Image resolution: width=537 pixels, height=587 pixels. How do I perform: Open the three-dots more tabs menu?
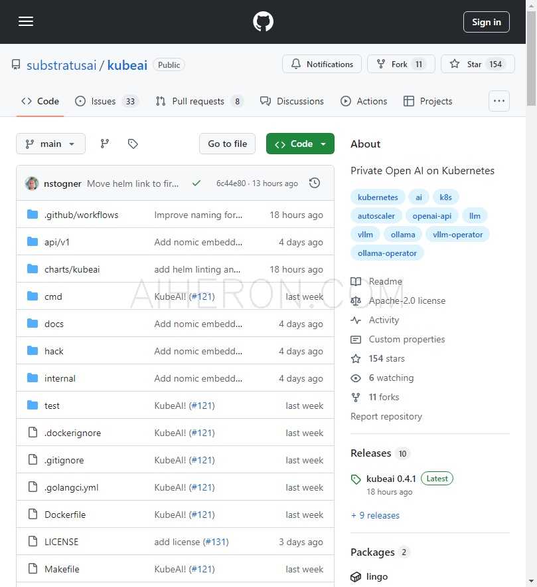click(x=499, y=101)
